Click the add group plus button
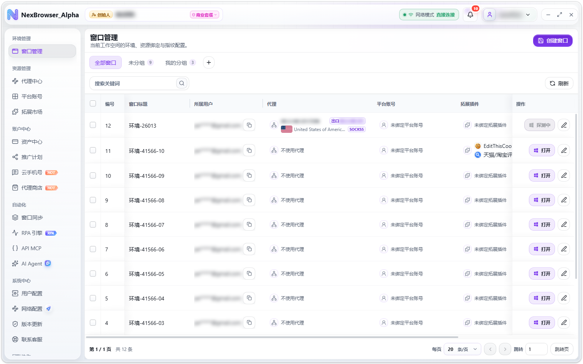The width and height of the screenshot is (583, 364). [208, 62]
